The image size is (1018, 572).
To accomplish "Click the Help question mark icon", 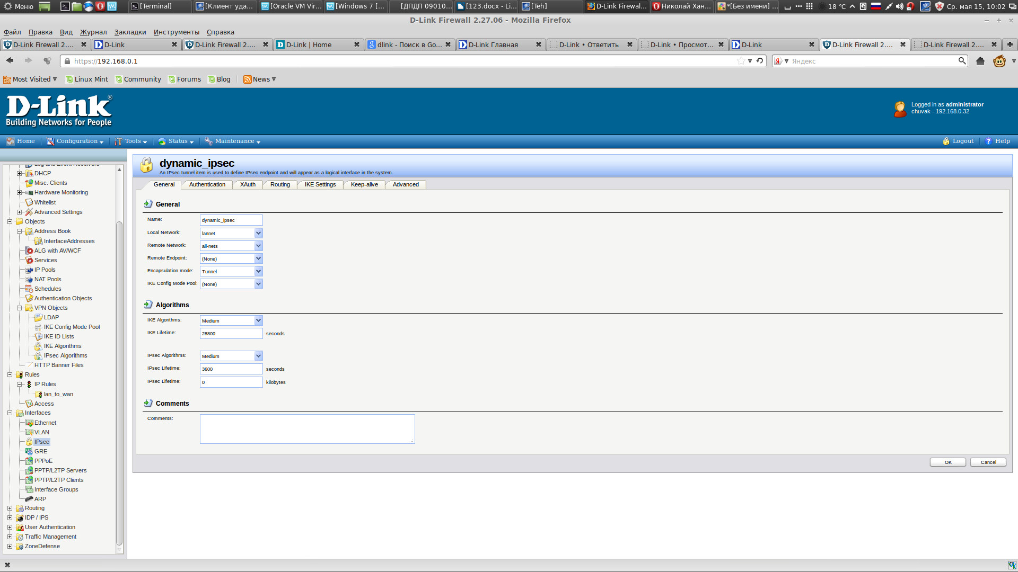I will (988, 141).
